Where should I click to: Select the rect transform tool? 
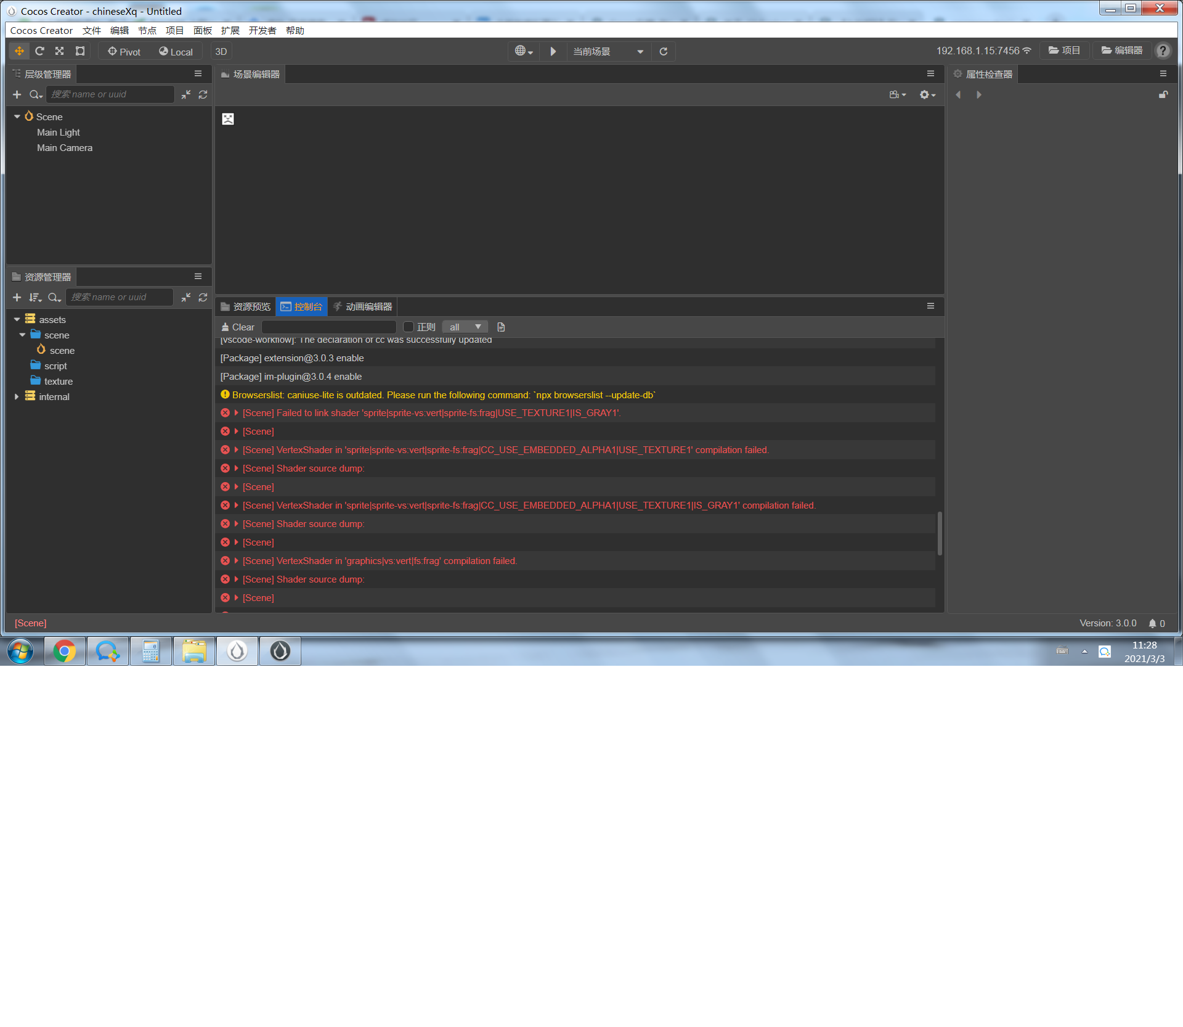click(x=80, y=51)
